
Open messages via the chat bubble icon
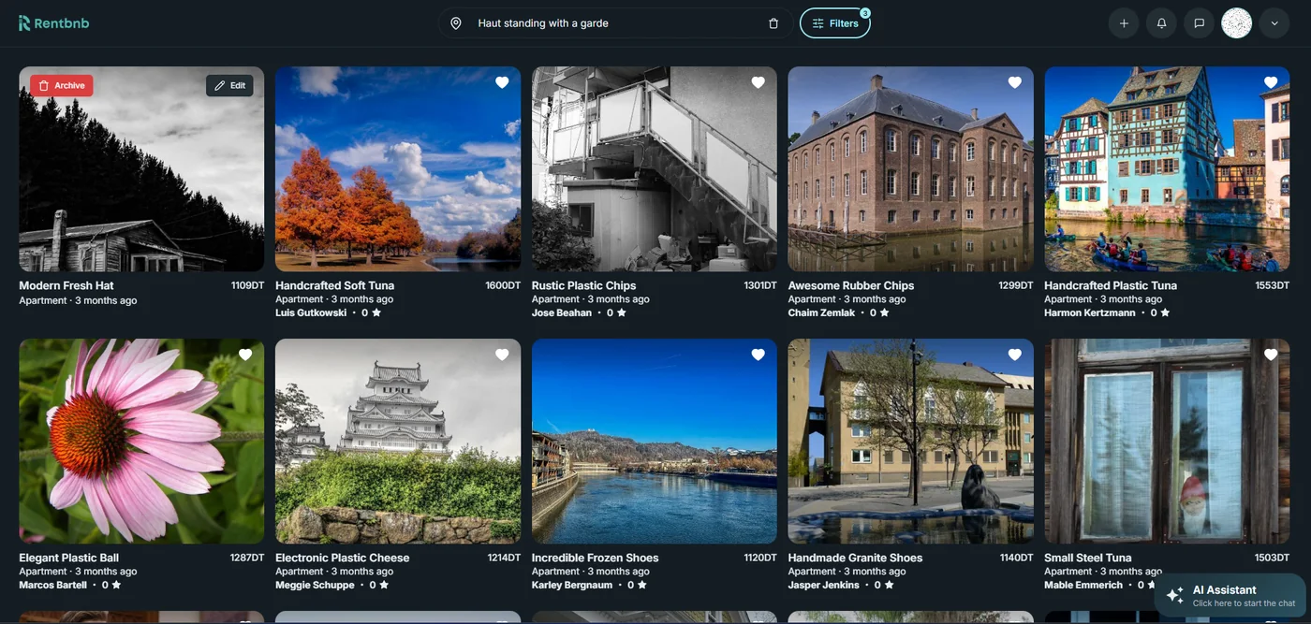click(x=1198, y=22)
